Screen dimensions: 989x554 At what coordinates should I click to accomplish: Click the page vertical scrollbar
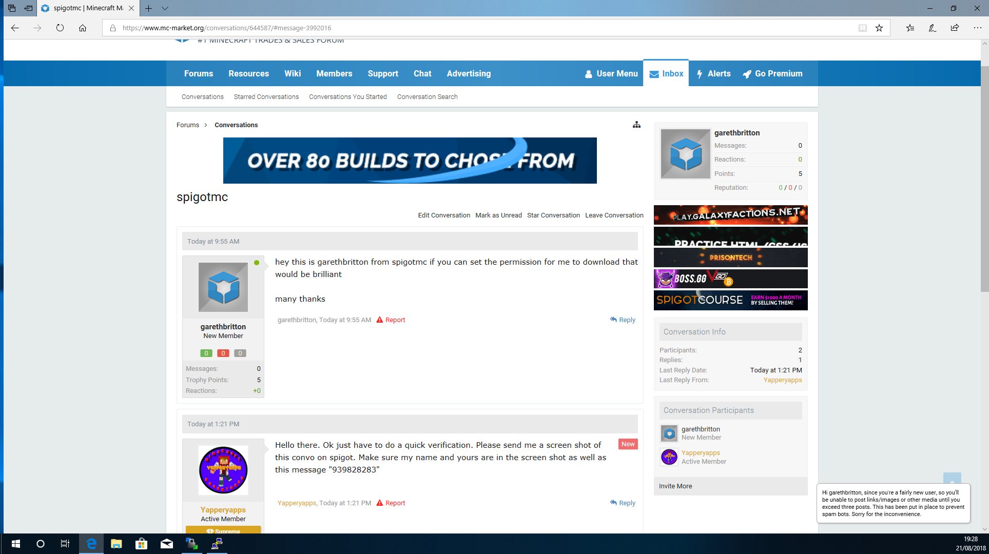[x=984, y=180]
